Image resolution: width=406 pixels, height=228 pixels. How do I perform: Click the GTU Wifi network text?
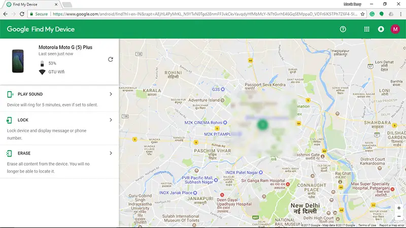click(x=56, y=72)
